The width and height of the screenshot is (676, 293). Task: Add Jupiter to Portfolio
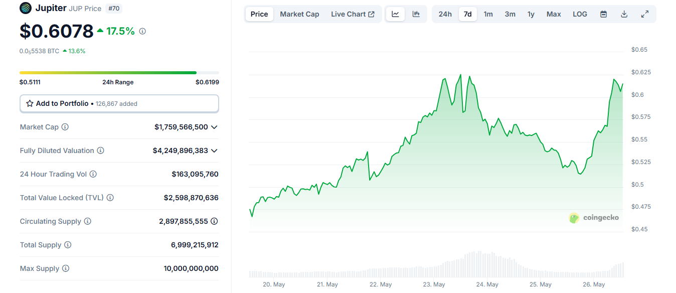[x=119, y=103]
